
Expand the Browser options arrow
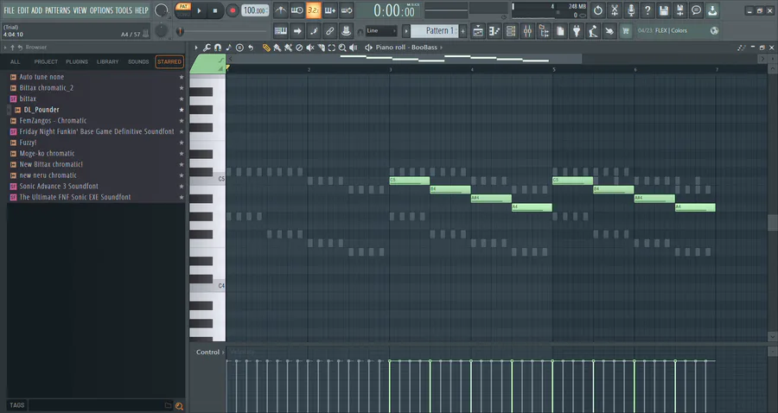(x=5, y=48)
